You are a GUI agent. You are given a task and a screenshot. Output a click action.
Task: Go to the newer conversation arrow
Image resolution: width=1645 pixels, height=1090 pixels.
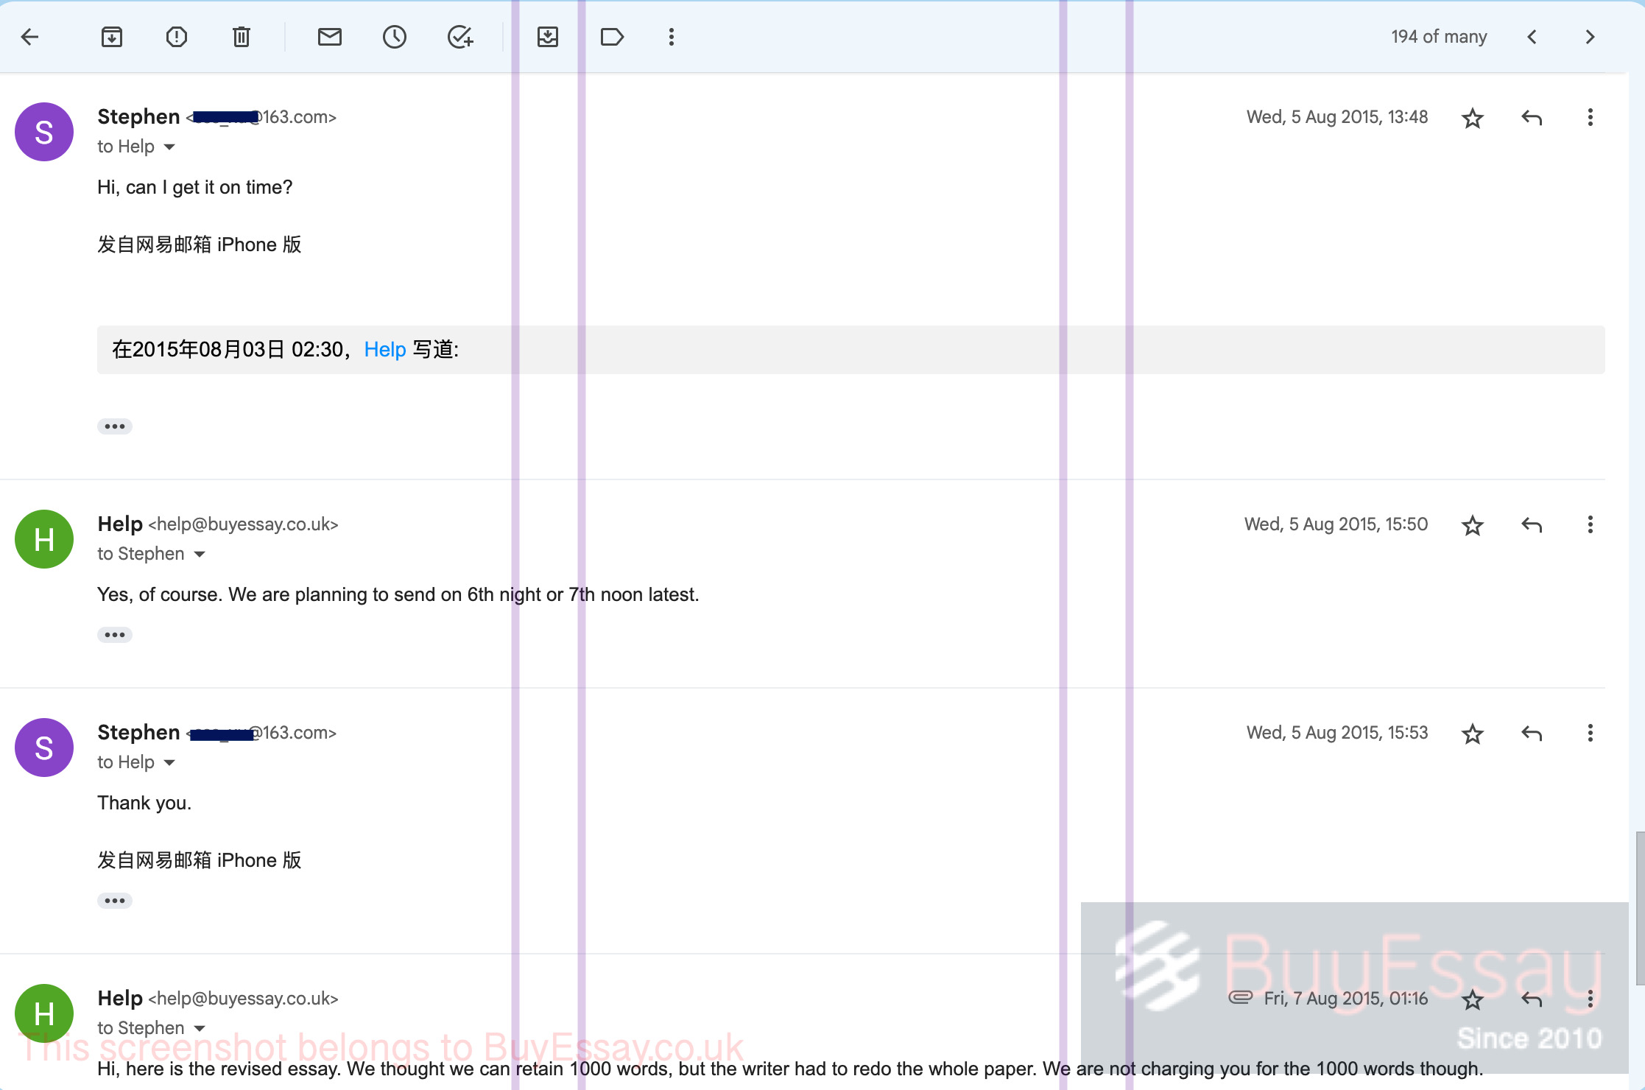(1532, 37)
